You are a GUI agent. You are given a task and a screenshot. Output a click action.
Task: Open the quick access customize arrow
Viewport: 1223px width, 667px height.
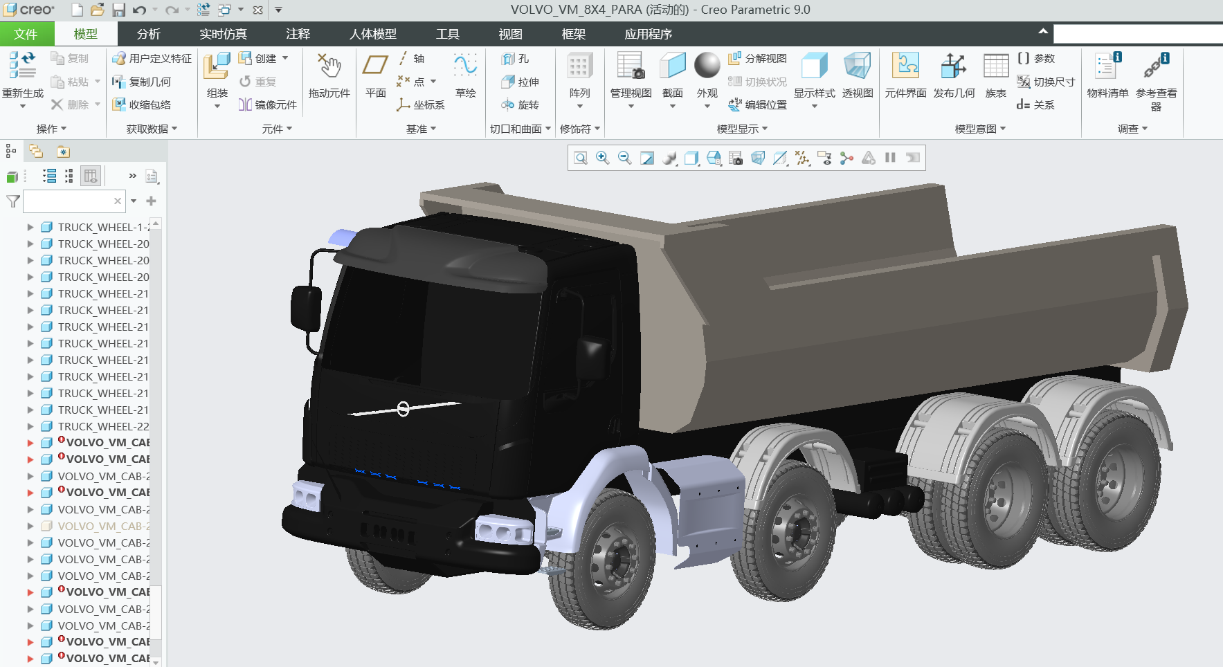278,10
